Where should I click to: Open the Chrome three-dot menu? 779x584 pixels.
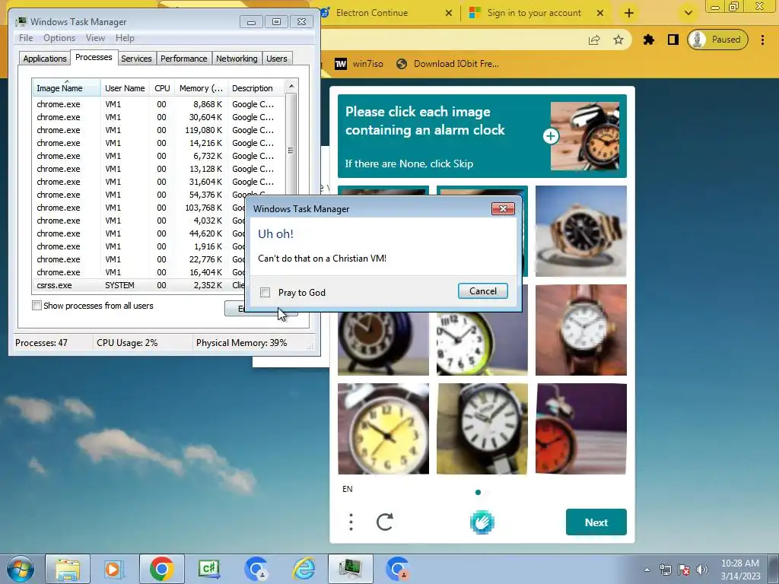point(762,40)
